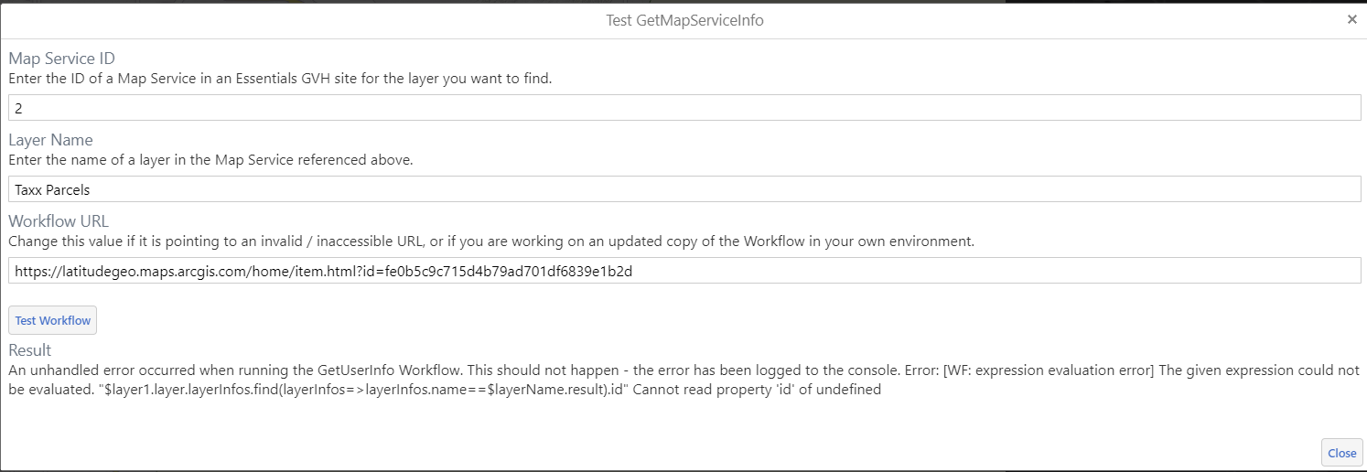Screen dimensions: 1367x472
Task: Click the Map Service ID input field
Action: point(684,108)
